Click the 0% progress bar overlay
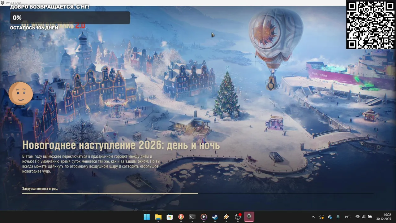Screen dimensions: 396x223 pyautogui.click(x=70, y=18)
